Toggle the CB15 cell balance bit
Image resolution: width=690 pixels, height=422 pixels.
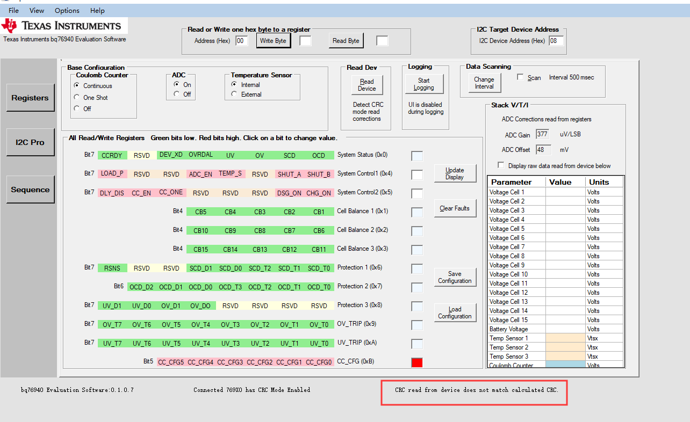click(x=201, y=249)
